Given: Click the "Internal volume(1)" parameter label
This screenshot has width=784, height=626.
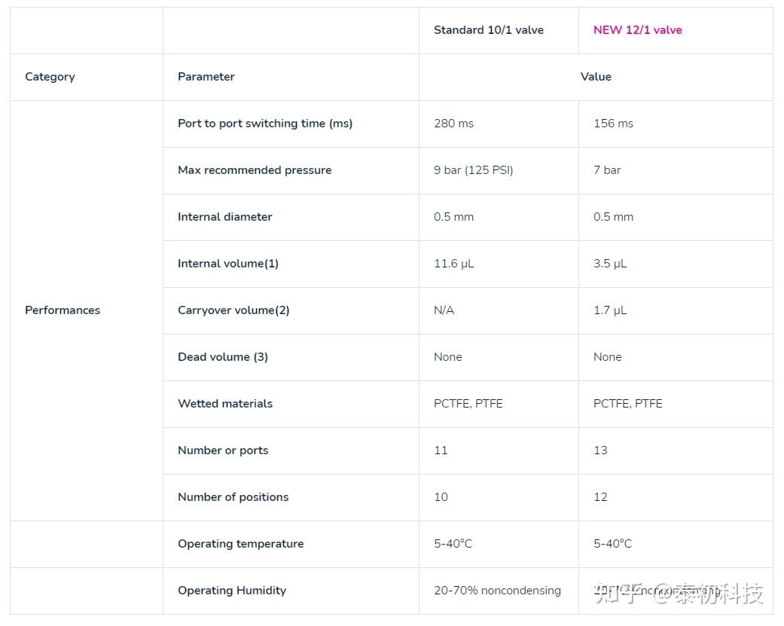Looking at the screenshot, I should coord(227,264).
